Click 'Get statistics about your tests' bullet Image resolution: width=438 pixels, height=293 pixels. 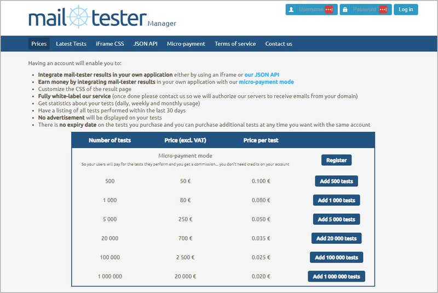click(119, 103)
